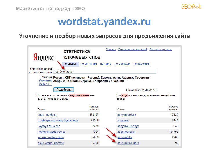Open 'asus купить ноутбук' link
Image resolution: width=209 pixels, height=156 pixels.
(51, 143)
